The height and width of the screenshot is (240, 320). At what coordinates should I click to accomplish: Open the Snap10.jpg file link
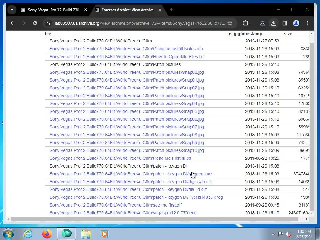tap(127, 150)
